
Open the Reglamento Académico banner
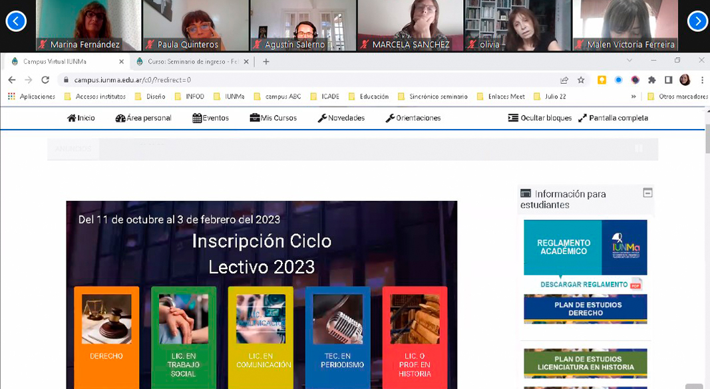pos(586,247)
